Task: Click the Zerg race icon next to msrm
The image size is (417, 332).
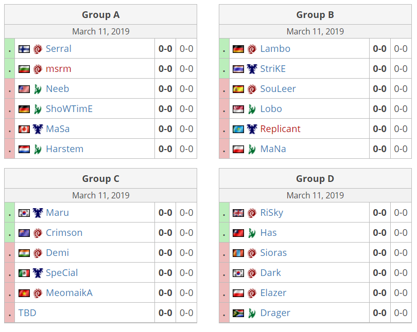Action: click(x=38, y=69)
